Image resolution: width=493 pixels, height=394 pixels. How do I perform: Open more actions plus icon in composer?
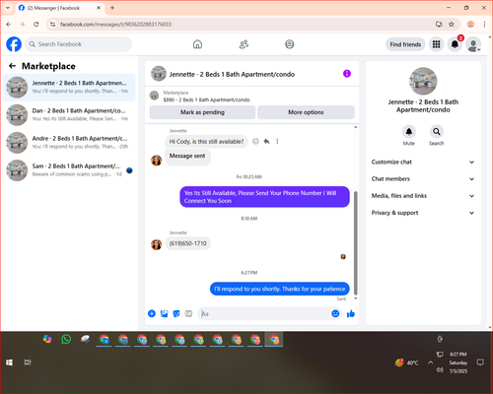(x=152, y=313)
